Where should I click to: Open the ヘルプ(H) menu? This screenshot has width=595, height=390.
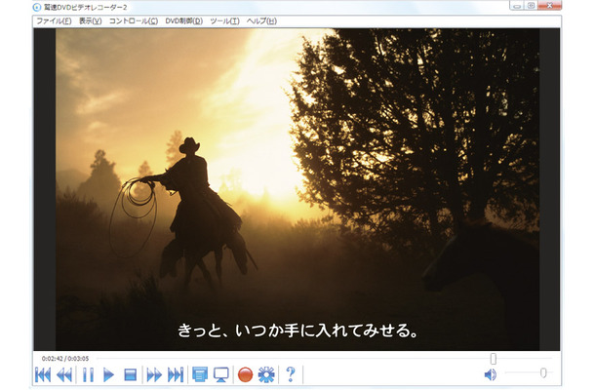point(261,20)
